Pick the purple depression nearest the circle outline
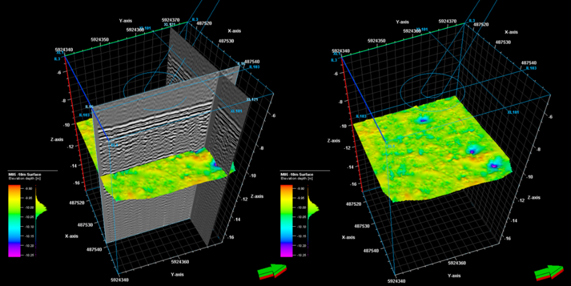Screen dimensions: 571x286 point(423,120)
